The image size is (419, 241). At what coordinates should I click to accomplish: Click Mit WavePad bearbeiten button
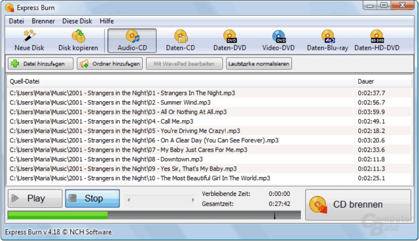pyautogui.click(x=184, y=64)
